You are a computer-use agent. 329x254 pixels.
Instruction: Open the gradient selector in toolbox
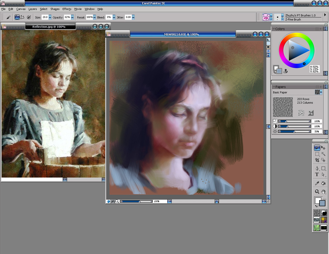(324, 213)
